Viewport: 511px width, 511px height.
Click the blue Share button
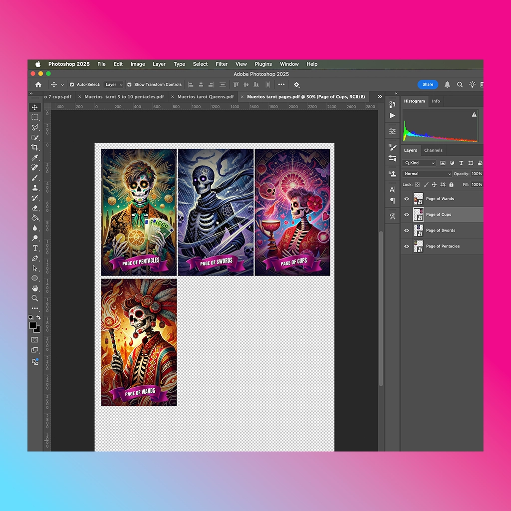click(x=428, y=84)
